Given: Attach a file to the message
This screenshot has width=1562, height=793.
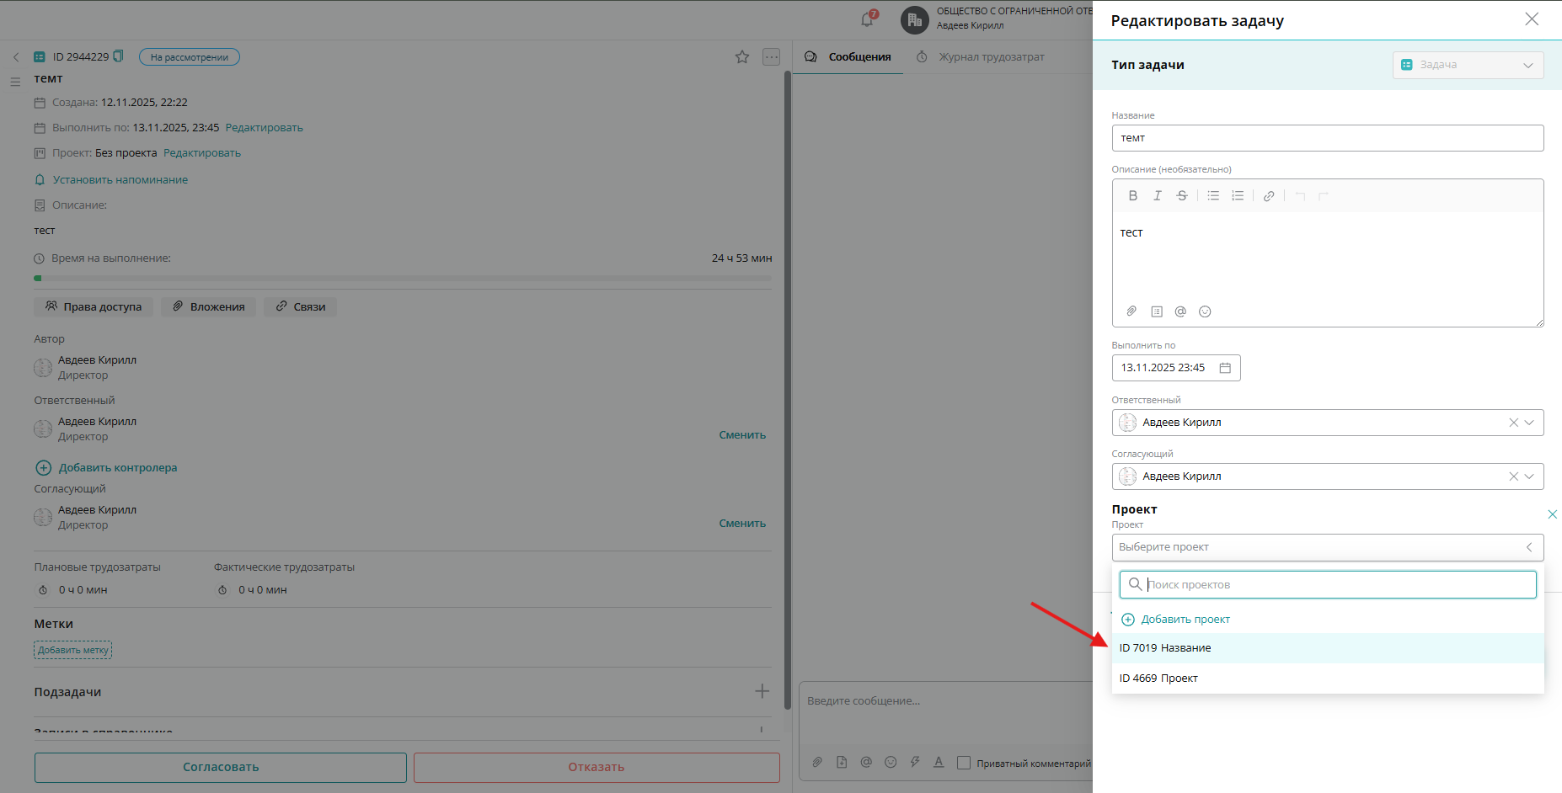Looking at the screenshot, I should click(817, 762).
